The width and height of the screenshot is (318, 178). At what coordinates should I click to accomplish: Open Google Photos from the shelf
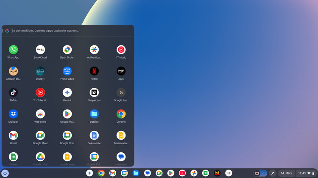tap(194, 173)
